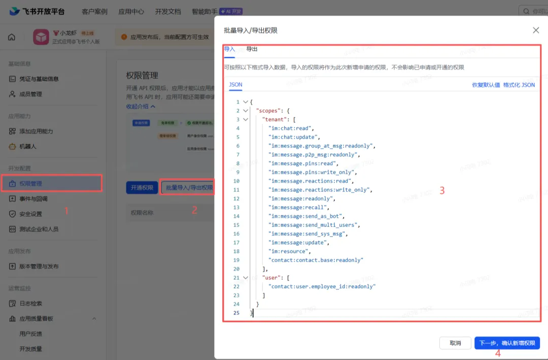Click the Feishu Open Platform logo
Viewport: 548px width, 360px height.
tap(37, 12)
